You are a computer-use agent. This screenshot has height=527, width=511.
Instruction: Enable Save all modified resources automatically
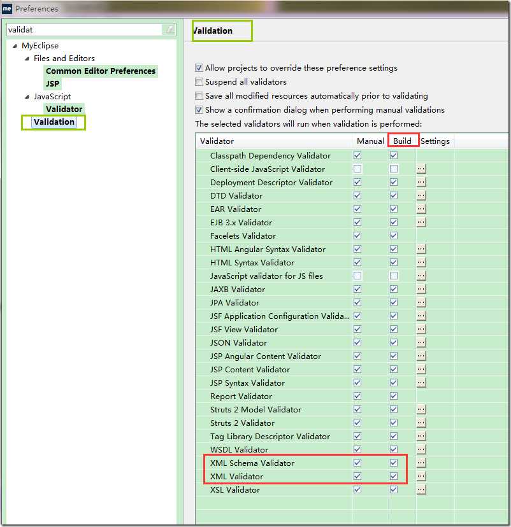coord(199,95)
